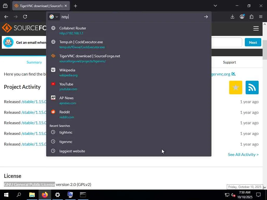Open the Firefox account profile icon
Image resolution: width=267 pixels, height=200 pixels.
(242, 16)
